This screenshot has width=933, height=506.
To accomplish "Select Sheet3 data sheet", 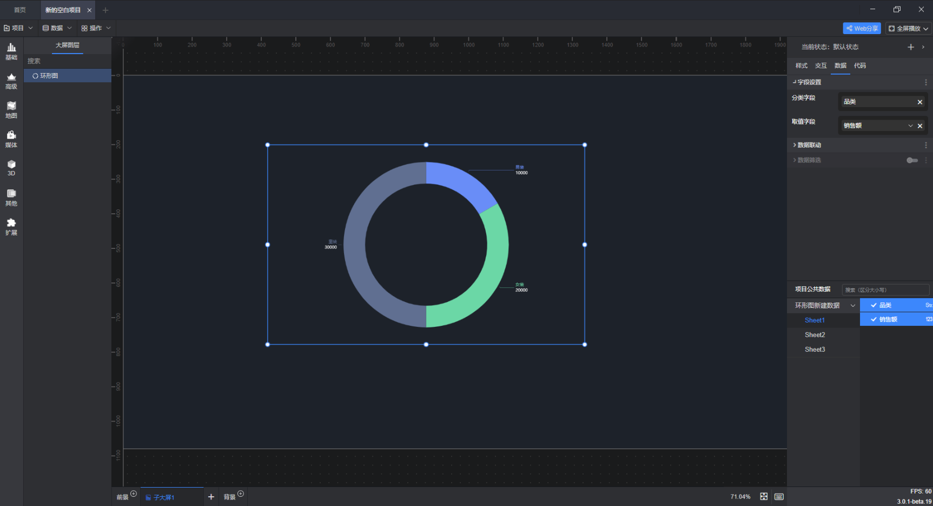I will point(815,350).
